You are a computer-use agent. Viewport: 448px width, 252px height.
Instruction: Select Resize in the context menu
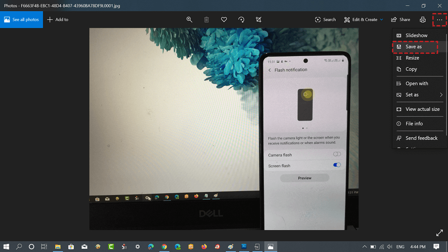[x=412, y=58]
